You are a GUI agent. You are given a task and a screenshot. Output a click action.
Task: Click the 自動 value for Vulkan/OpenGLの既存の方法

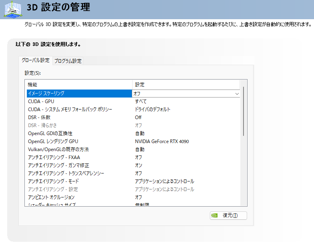pos(140,149)
